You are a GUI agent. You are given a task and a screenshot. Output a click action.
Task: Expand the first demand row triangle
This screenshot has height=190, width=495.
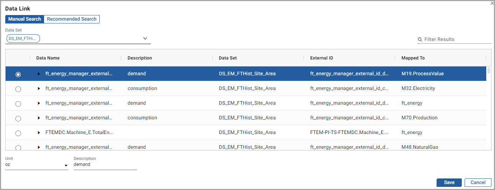[39, 74]
